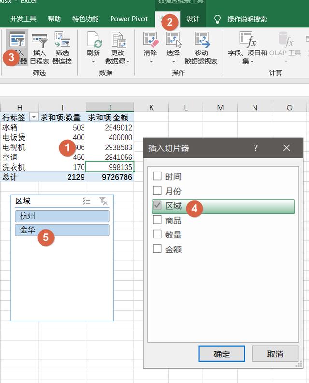Click total quantity 2129
Screen dimensions: 309x383
76,177
